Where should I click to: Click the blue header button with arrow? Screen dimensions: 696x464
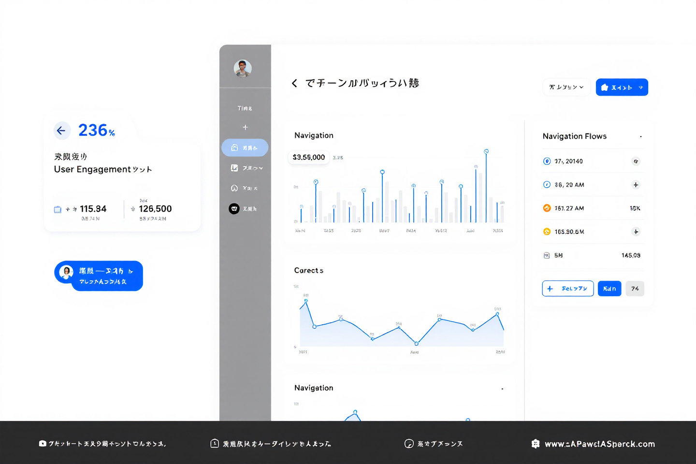point(622,87)
